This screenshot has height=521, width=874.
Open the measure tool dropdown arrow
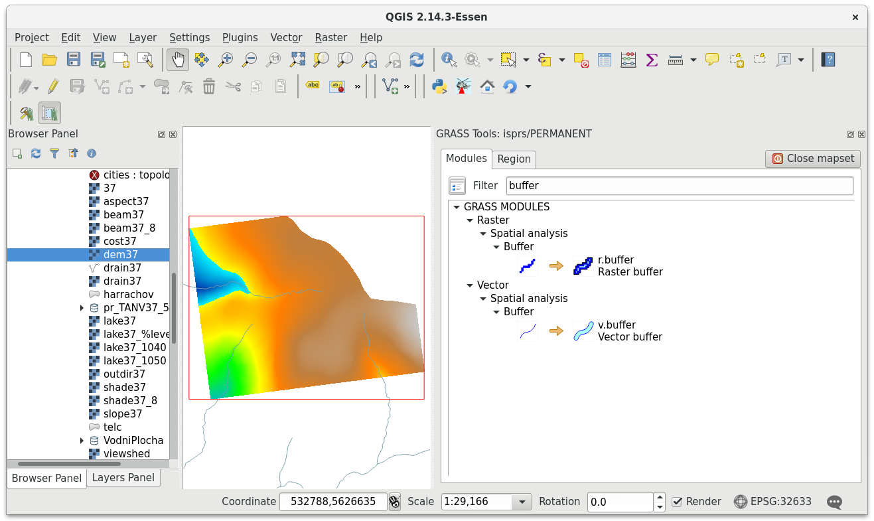tap(693, 60)
